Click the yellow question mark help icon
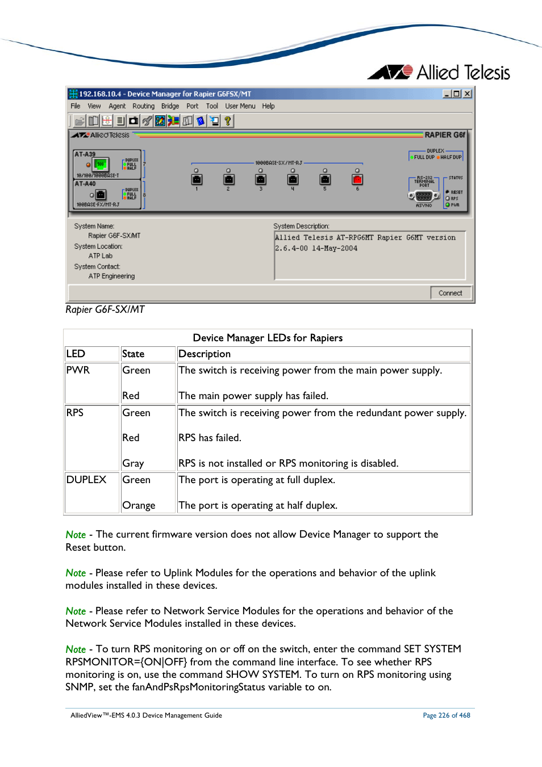542x767 pixels. [x=228, y=121]
